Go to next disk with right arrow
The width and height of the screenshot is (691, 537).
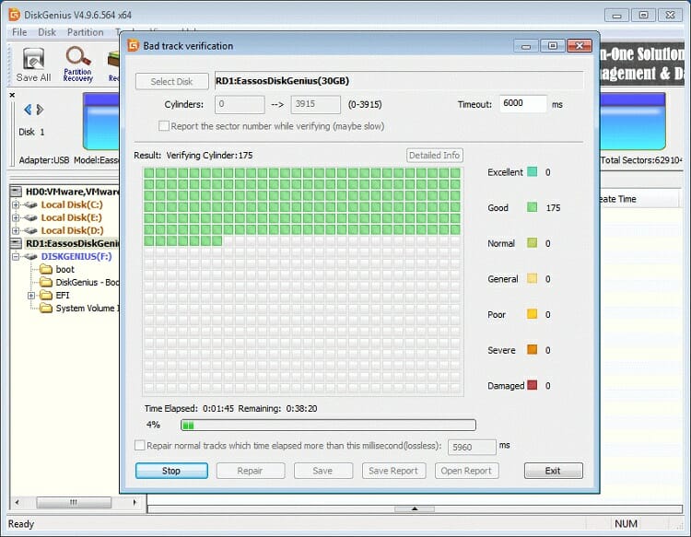pyautogui.click(x=40, y=109)
